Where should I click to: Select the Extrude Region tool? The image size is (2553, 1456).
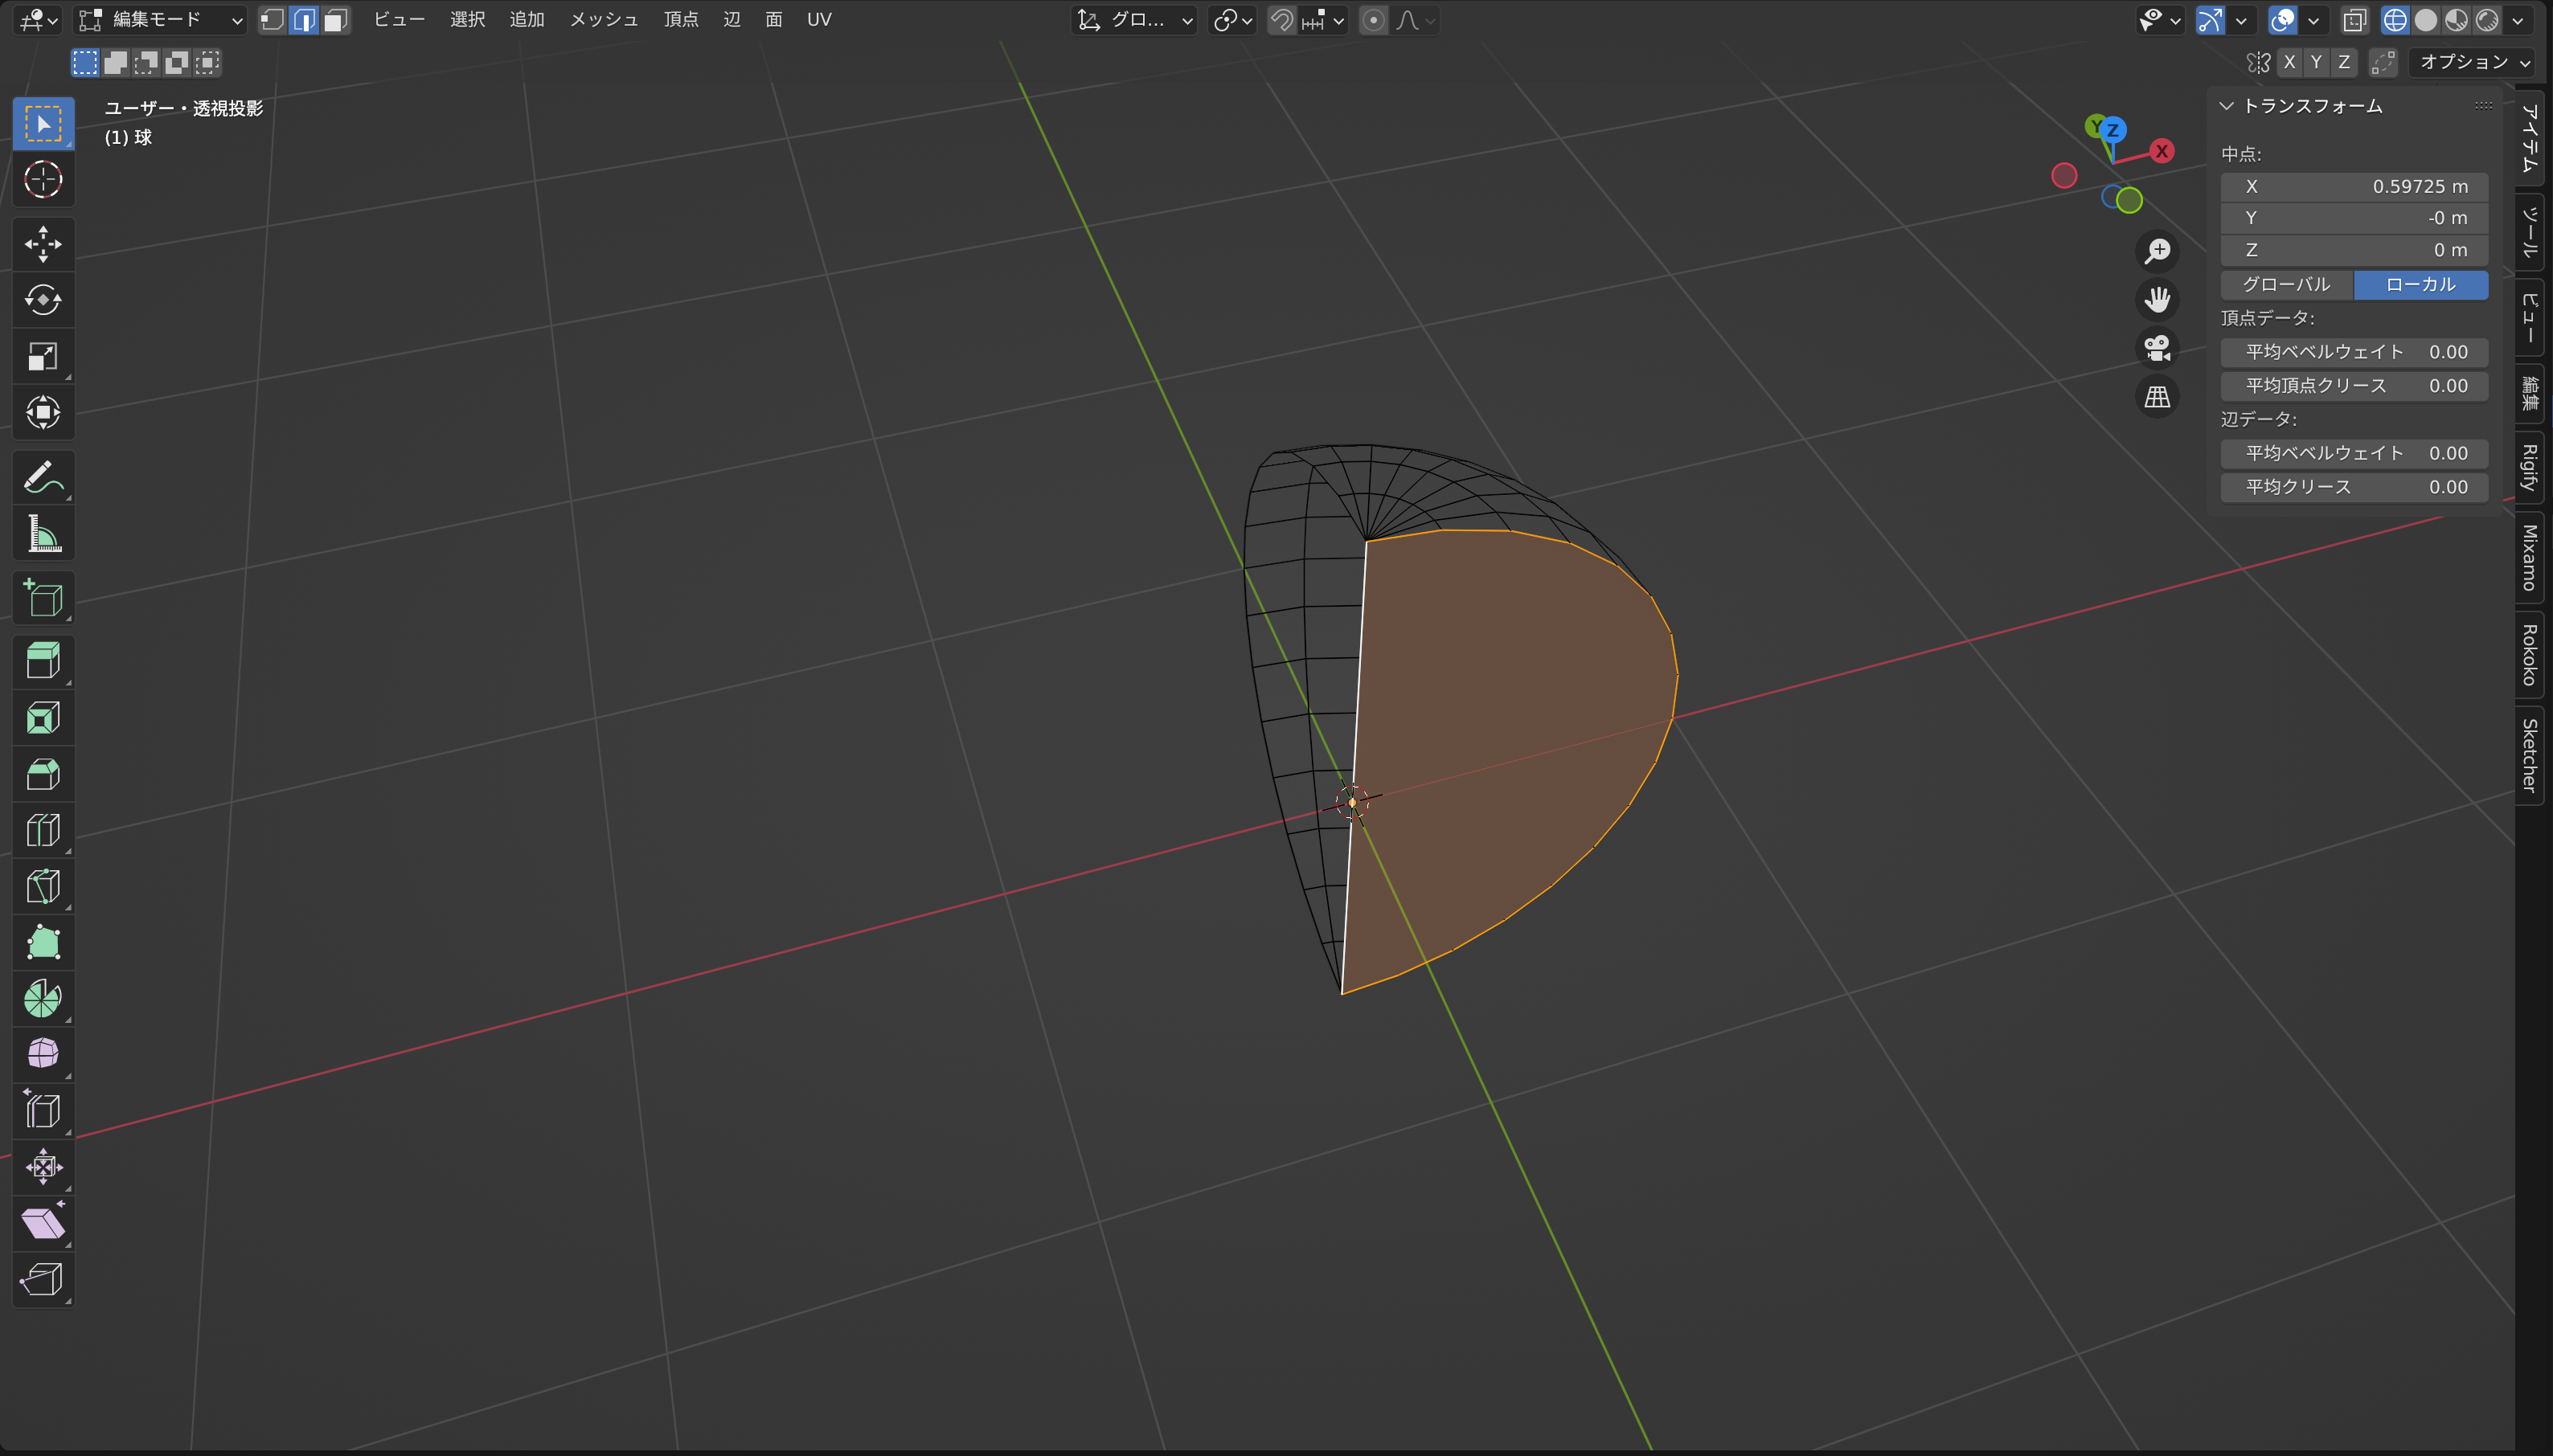tap(43, 662)
